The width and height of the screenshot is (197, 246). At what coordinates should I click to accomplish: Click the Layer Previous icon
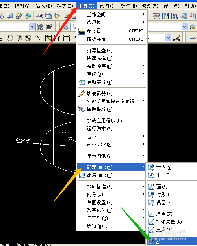193,27
